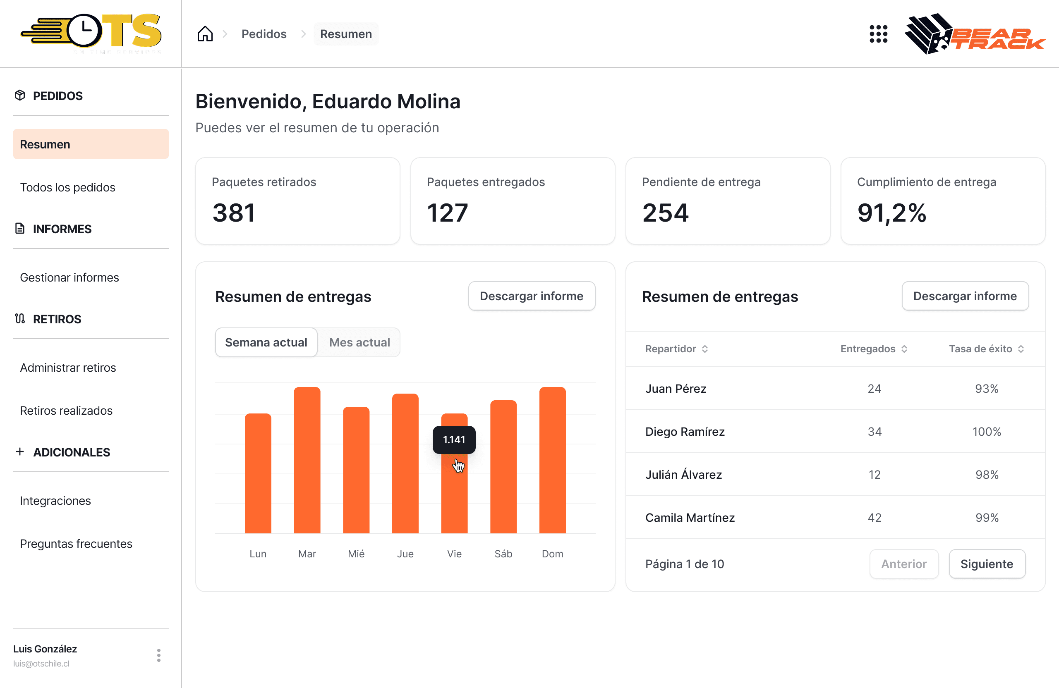The image size is (1059, 688).
Task: Open the apps grid menu icon
Action: coord(878,34)
